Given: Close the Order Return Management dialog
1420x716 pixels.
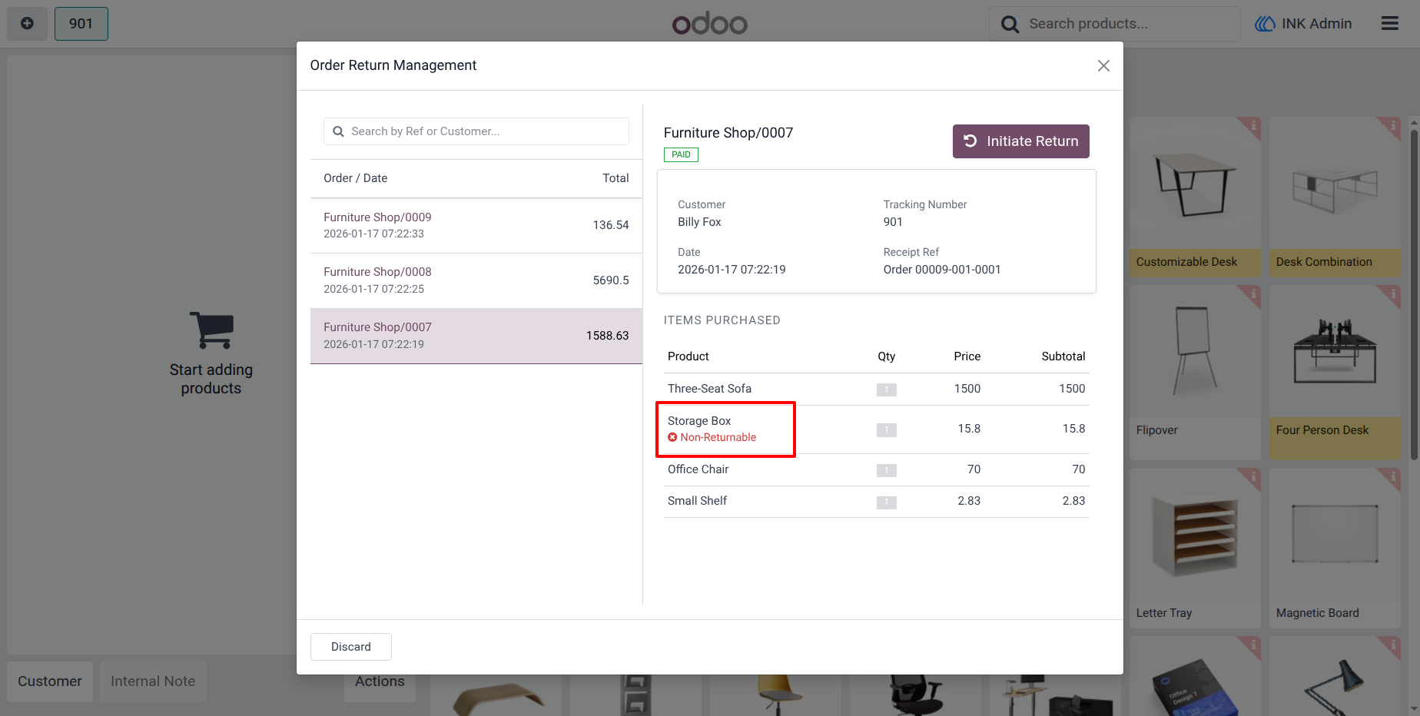Looking at the screenshot, I should point(1103,66).
